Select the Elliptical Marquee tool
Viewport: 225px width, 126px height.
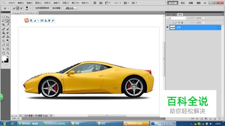(3, 17)
